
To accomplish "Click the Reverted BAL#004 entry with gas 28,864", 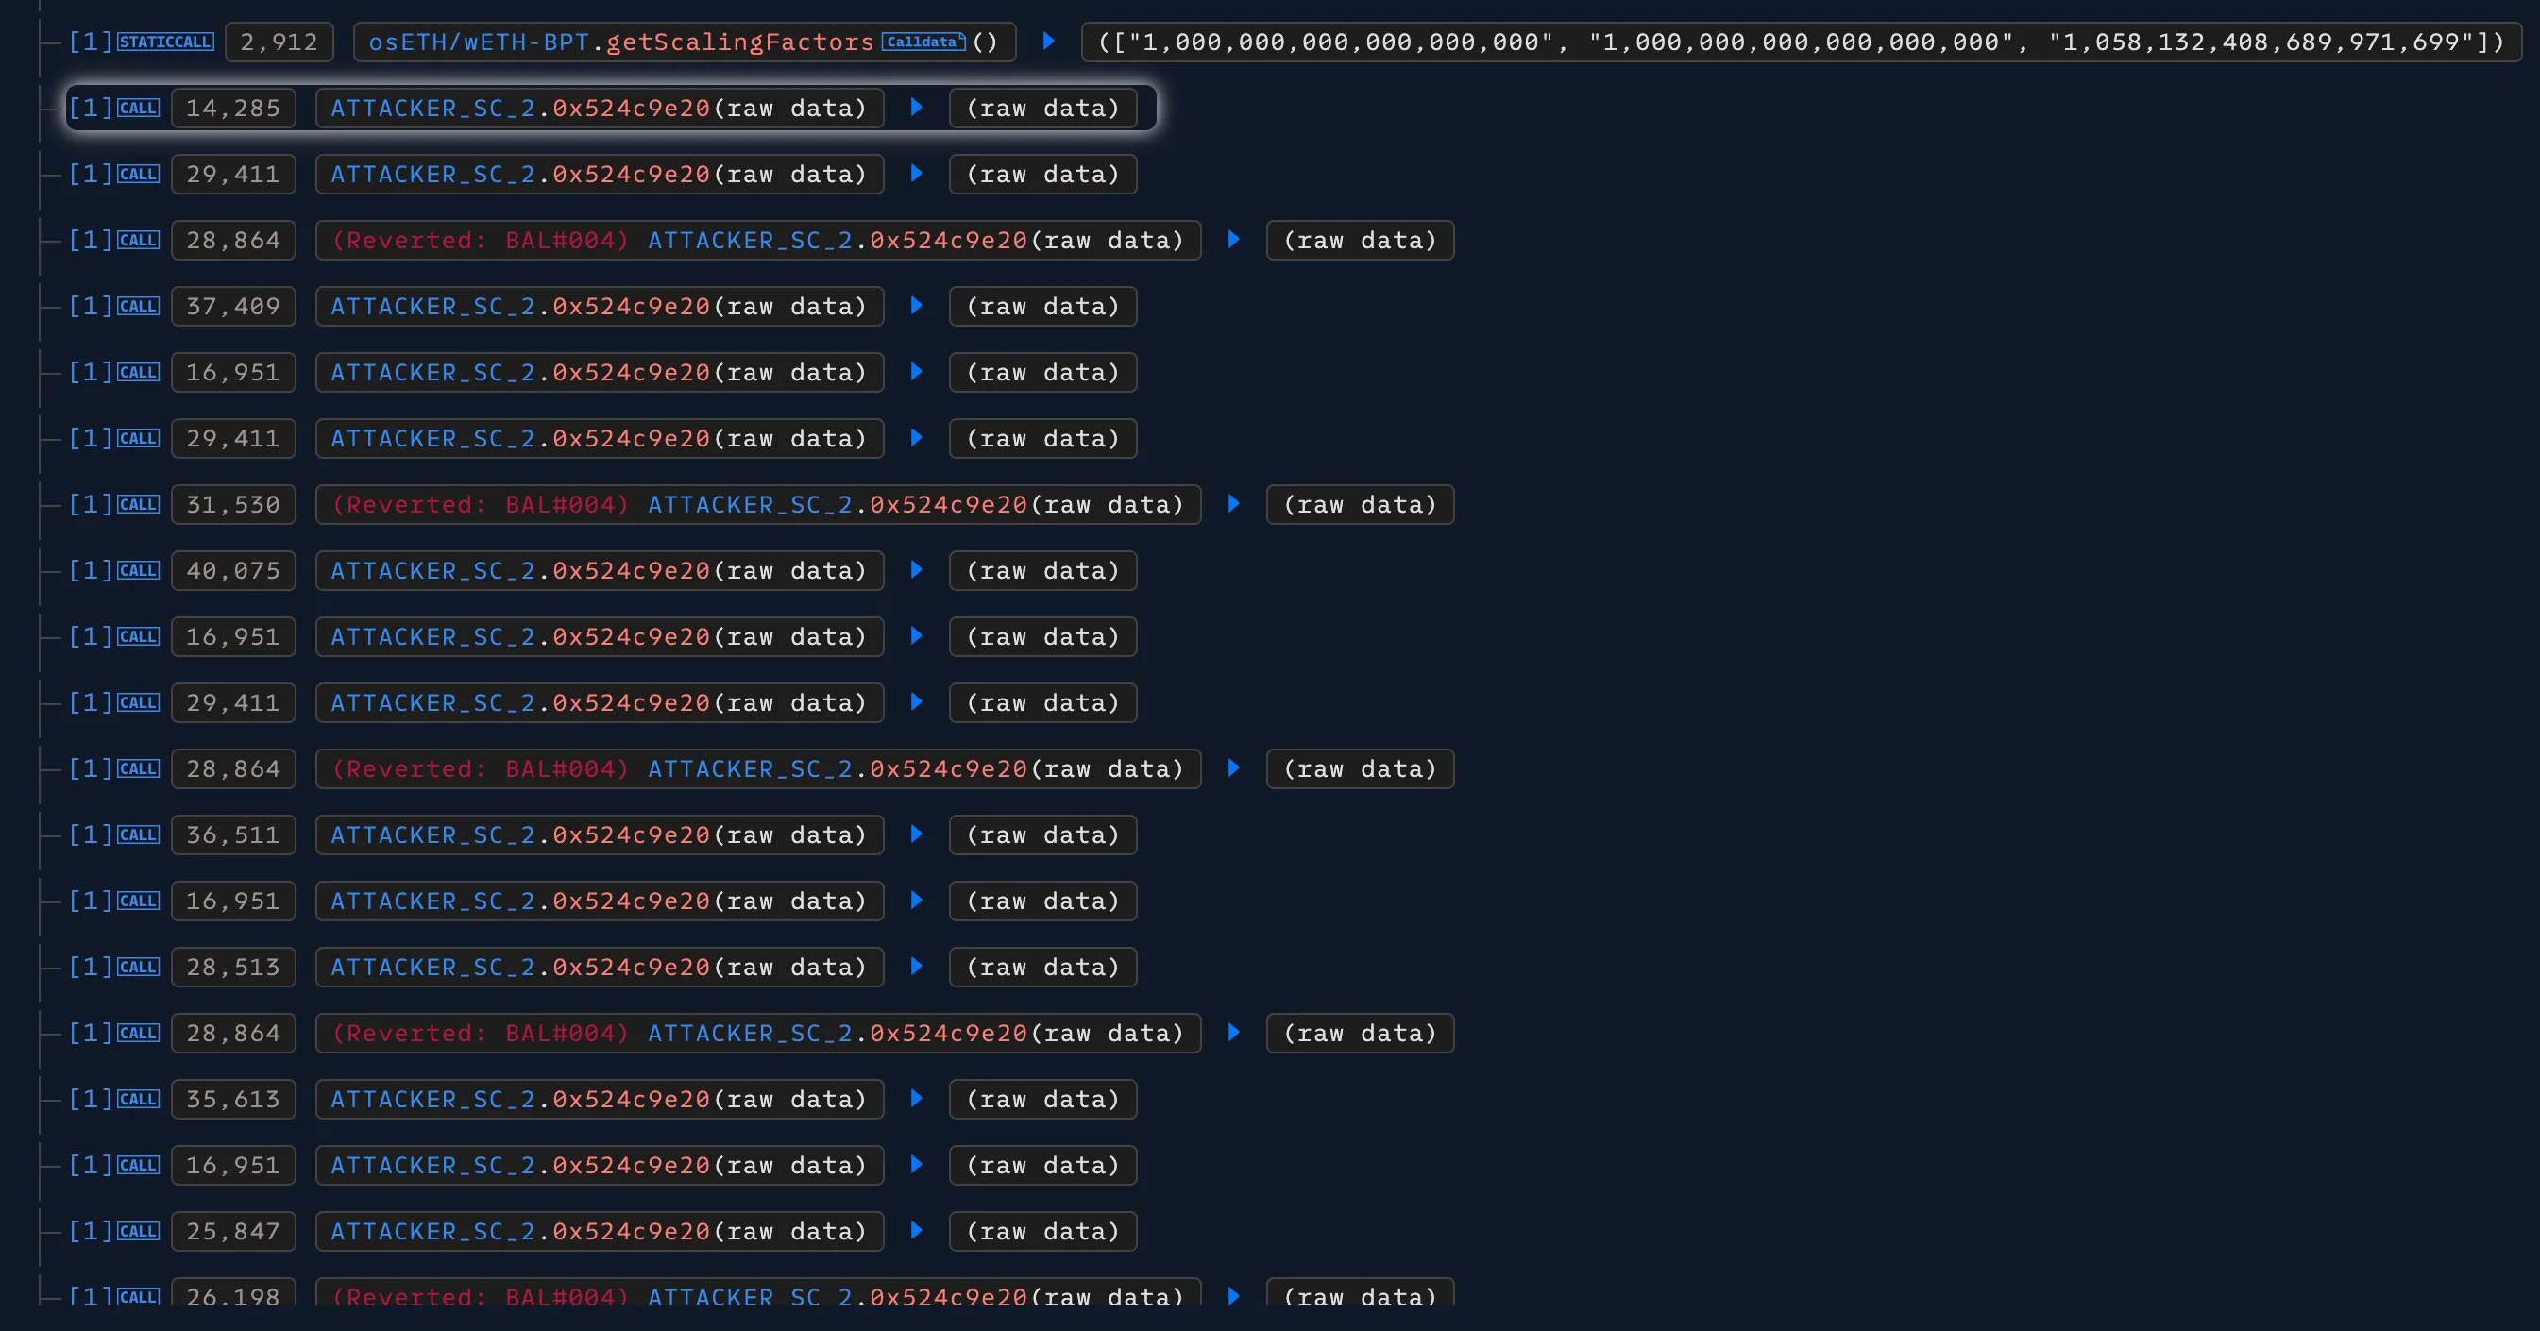I will (757, 240).
